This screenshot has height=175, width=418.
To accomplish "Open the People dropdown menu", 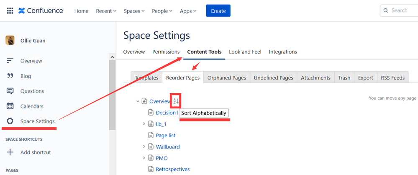I will pos(162,11).
